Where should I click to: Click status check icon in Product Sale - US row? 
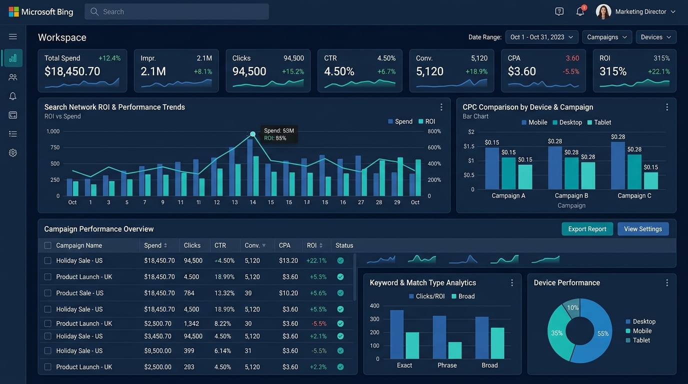340,293
